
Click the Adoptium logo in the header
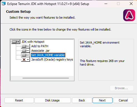click(x=129, y=15)
